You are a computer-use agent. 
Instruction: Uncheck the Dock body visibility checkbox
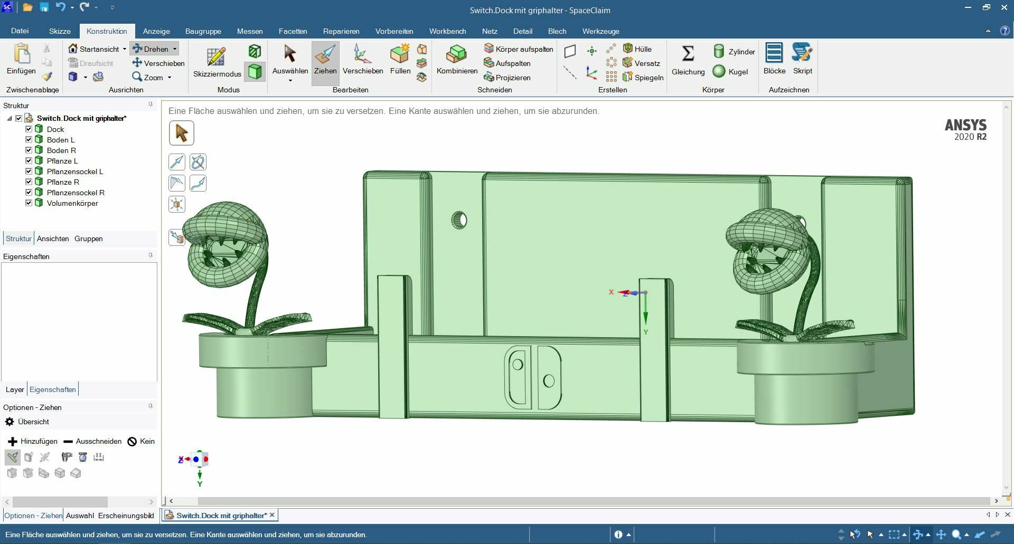click(x=29, y=129)
